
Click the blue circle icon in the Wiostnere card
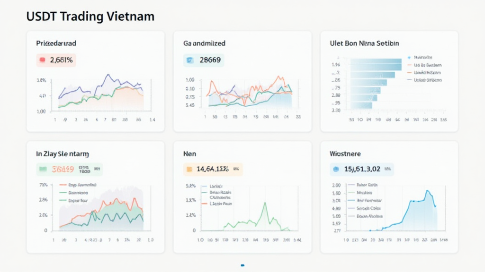pos(337,169)
